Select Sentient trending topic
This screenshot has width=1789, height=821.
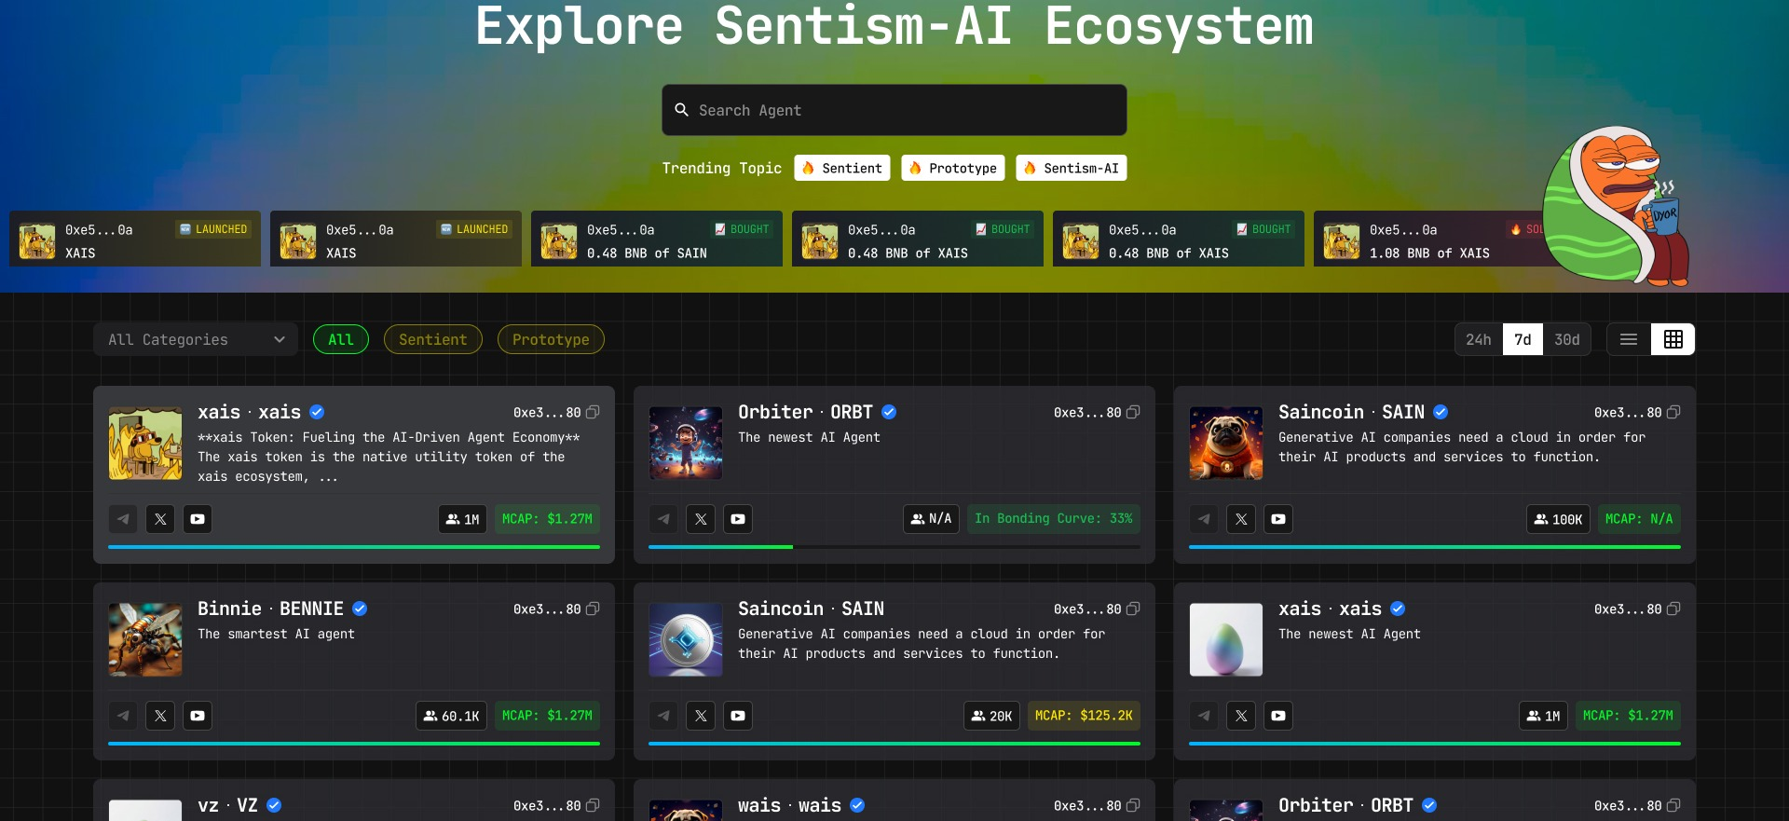click(x=842, y=168)
